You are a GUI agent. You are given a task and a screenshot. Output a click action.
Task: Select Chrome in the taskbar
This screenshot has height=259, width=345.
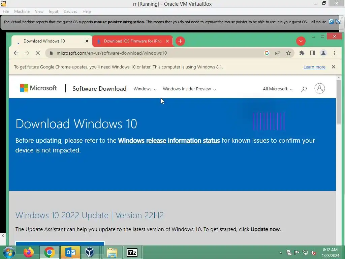click(x=50, y=252)
